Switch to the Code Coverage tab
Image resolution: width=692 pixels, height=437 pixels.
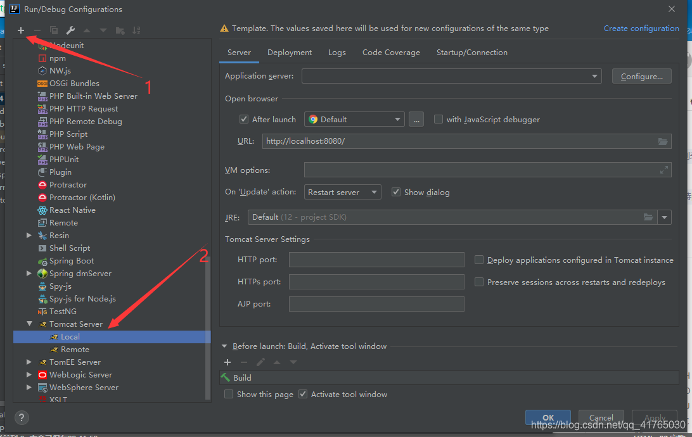point(391,53)
